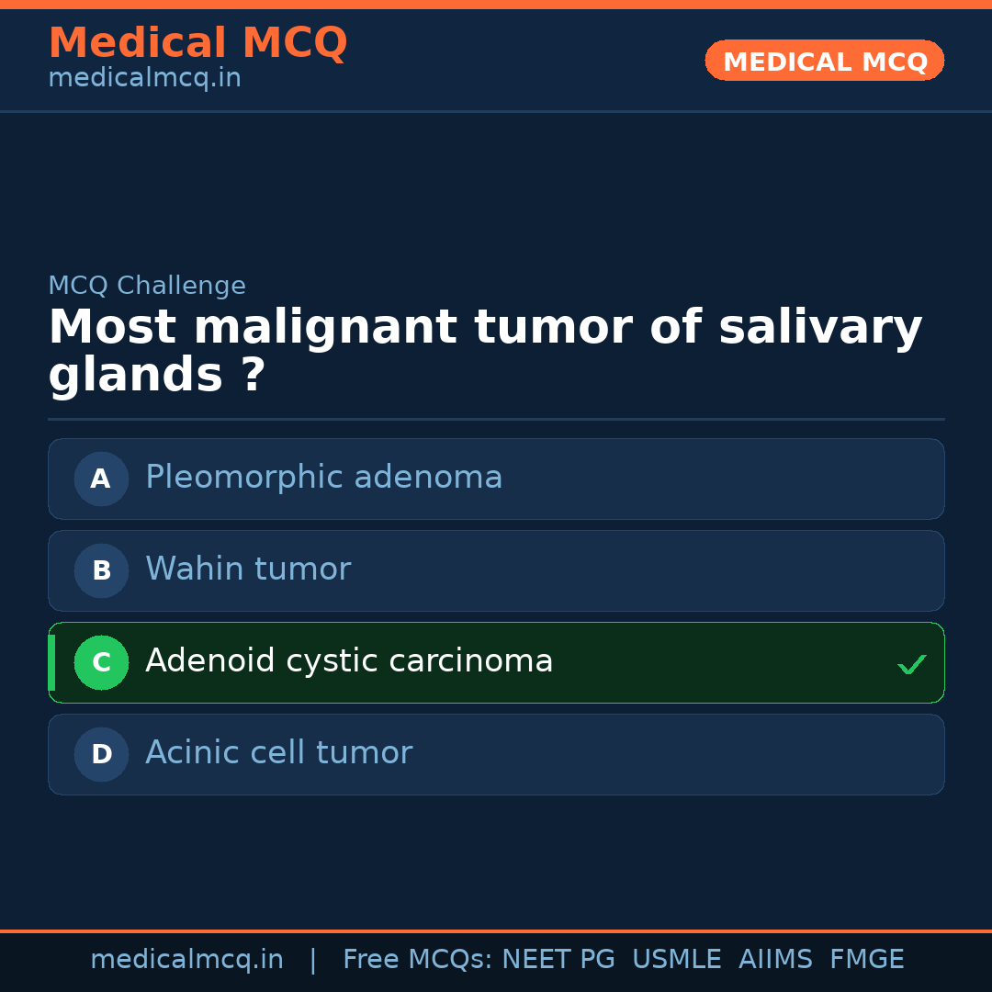Viewport: 992px width, 992px height.
Task: Click the B option letter circle
Action: (x=101, y=570)
